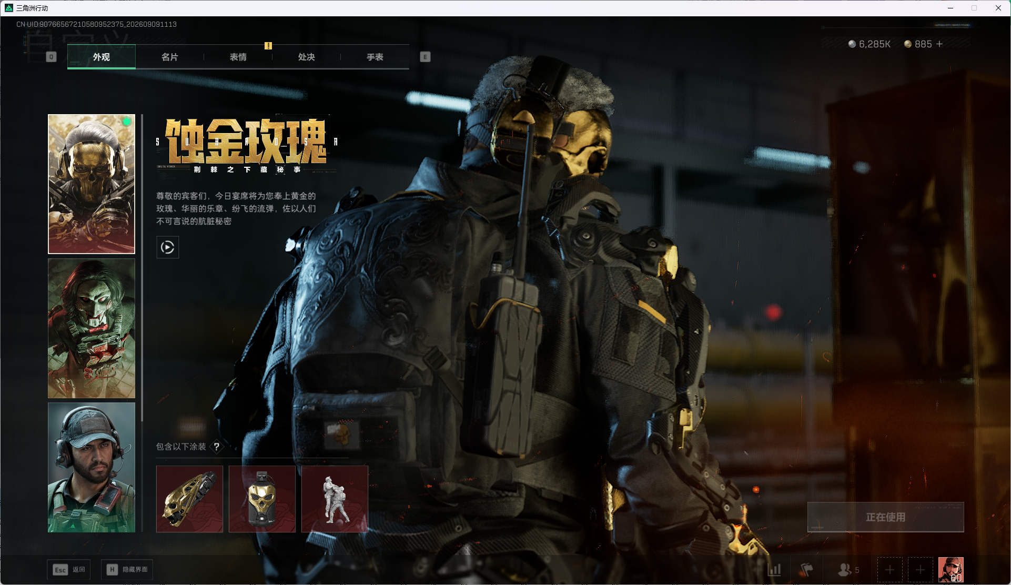Open the 名片 tab

[170, 57]
